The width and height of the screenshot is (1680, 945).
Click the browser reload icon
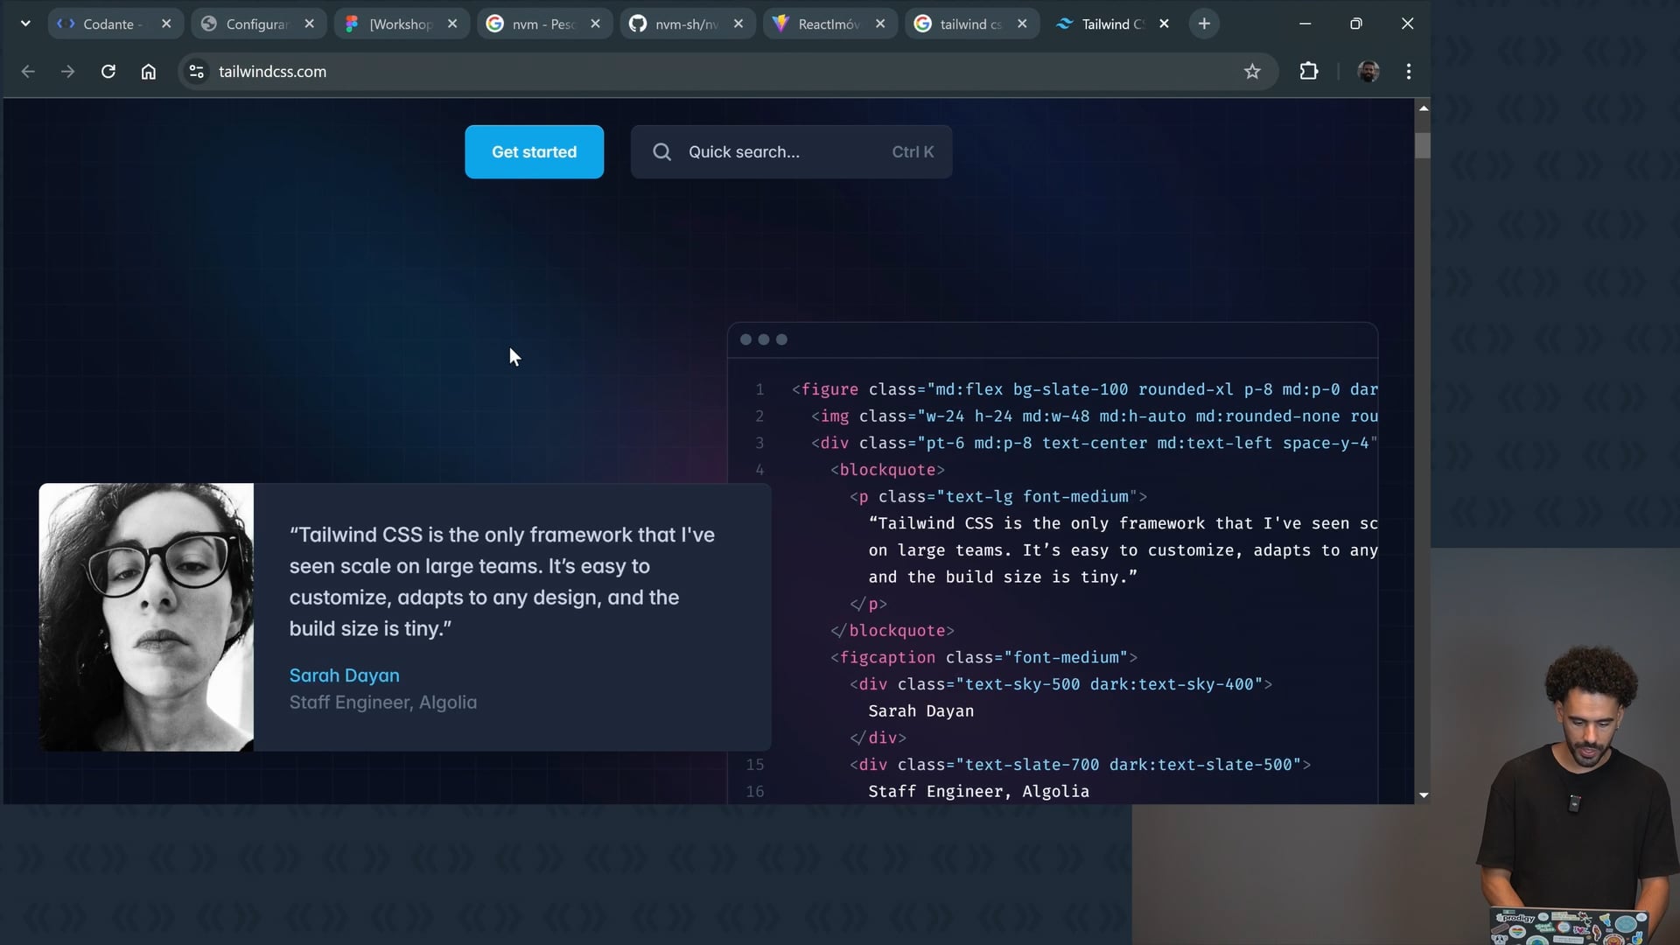[108, 72]
